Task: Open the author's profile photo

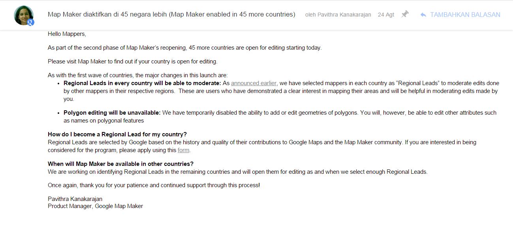Action: pyautogui.click(x=23, y=15)
